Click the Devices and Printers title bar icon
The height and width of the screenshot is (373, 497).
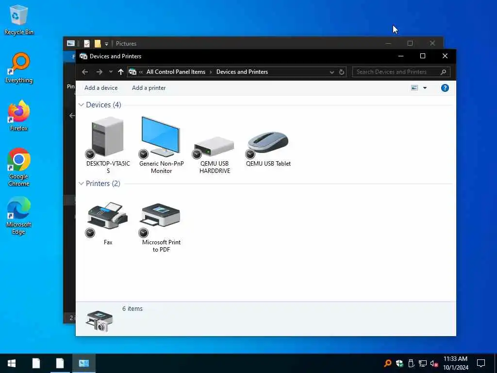(x=83, y=56)
